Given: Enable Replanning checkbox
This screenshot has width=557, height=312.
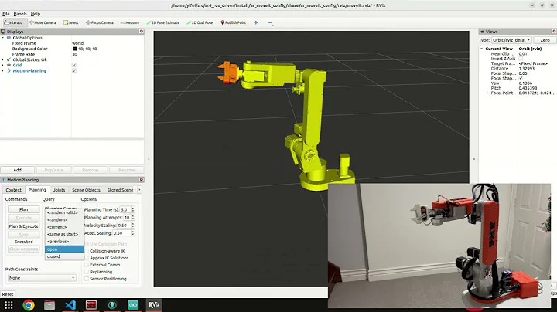Looking at the screenshot, I should [87, 272].
